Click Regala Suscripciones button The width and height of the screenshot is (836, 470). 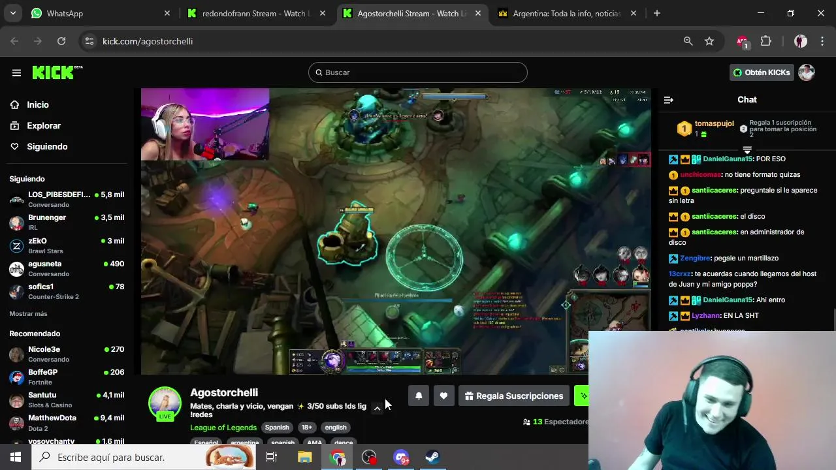tap(513, 396)
